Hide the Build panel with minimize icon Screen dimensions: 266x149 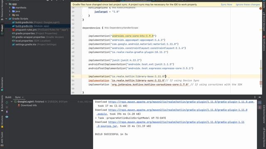point(259,97)
